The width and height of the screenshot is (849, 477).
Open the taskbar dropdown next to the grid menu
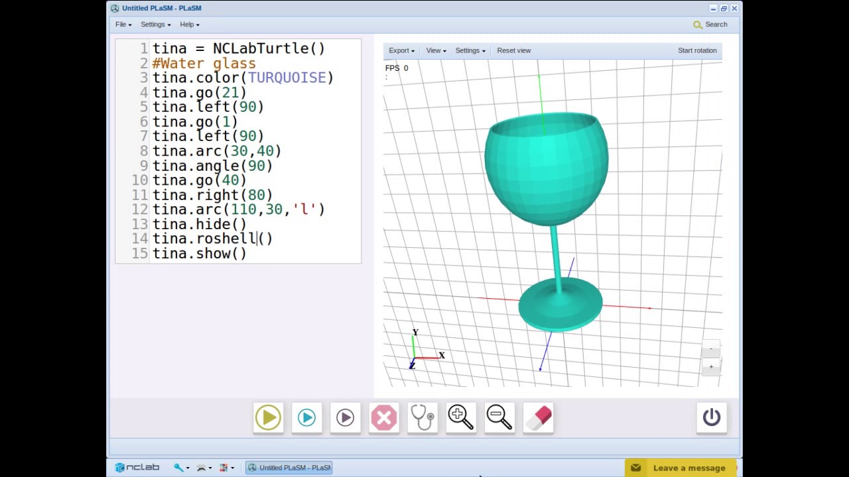tap(204, 468)
